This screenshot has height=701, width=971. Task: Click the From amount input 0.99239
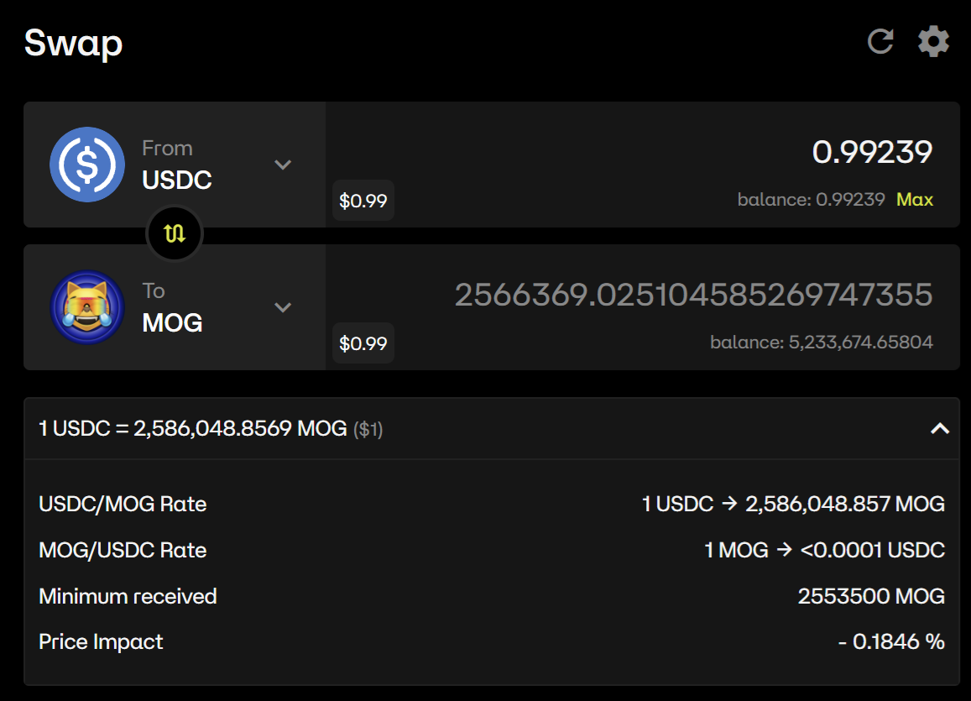tap(872, 152)
